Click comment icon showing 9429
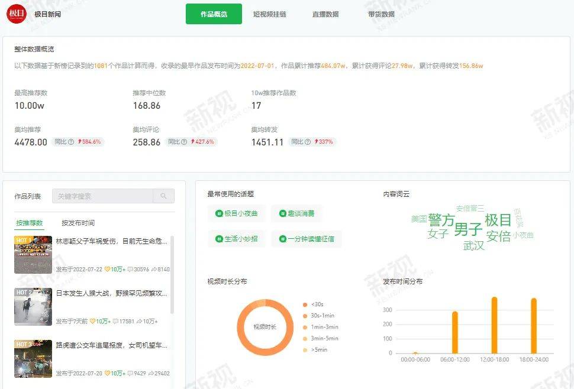Screen dimensions: 574x389 (x=130, y=373)
